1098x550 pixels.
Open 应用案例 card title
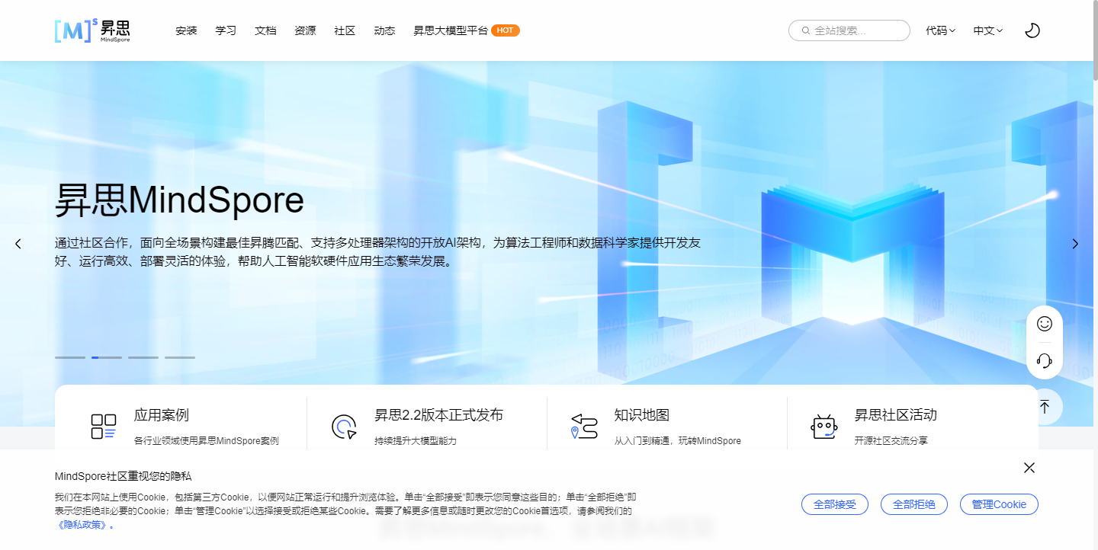pyautogui.click(x=161, y=415)
